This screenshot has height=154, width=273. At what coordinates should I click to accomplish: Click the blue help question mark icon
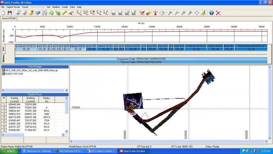click(x=211, y=13)
